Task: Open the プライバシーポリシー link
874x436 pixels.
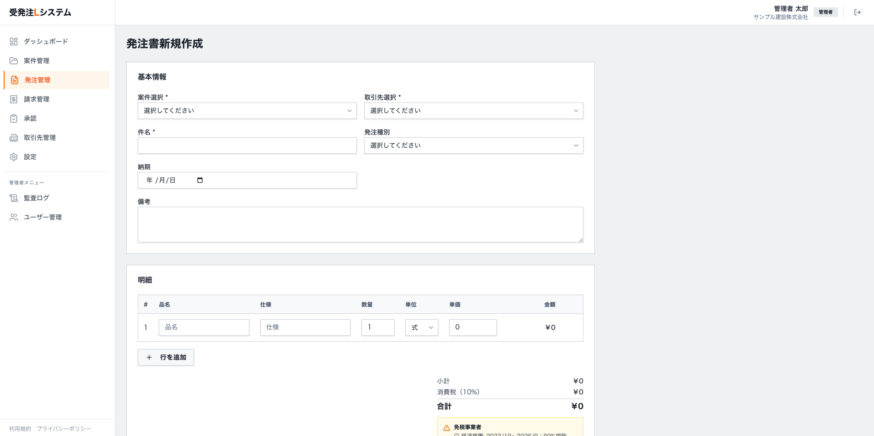Action: point(64,429)
